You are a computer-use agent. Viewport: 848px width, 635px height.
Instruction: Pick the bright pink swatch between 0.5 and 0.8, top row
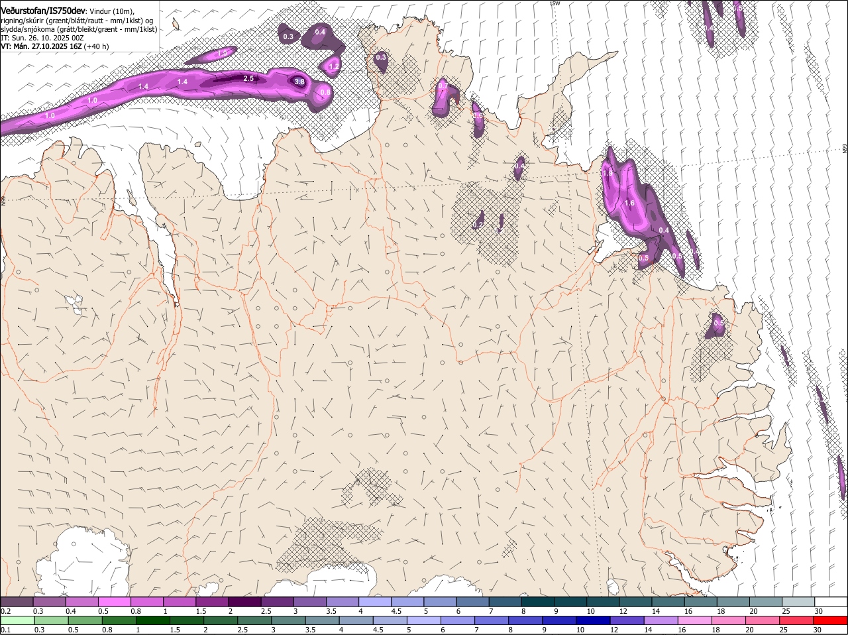(x=113, y=602)
